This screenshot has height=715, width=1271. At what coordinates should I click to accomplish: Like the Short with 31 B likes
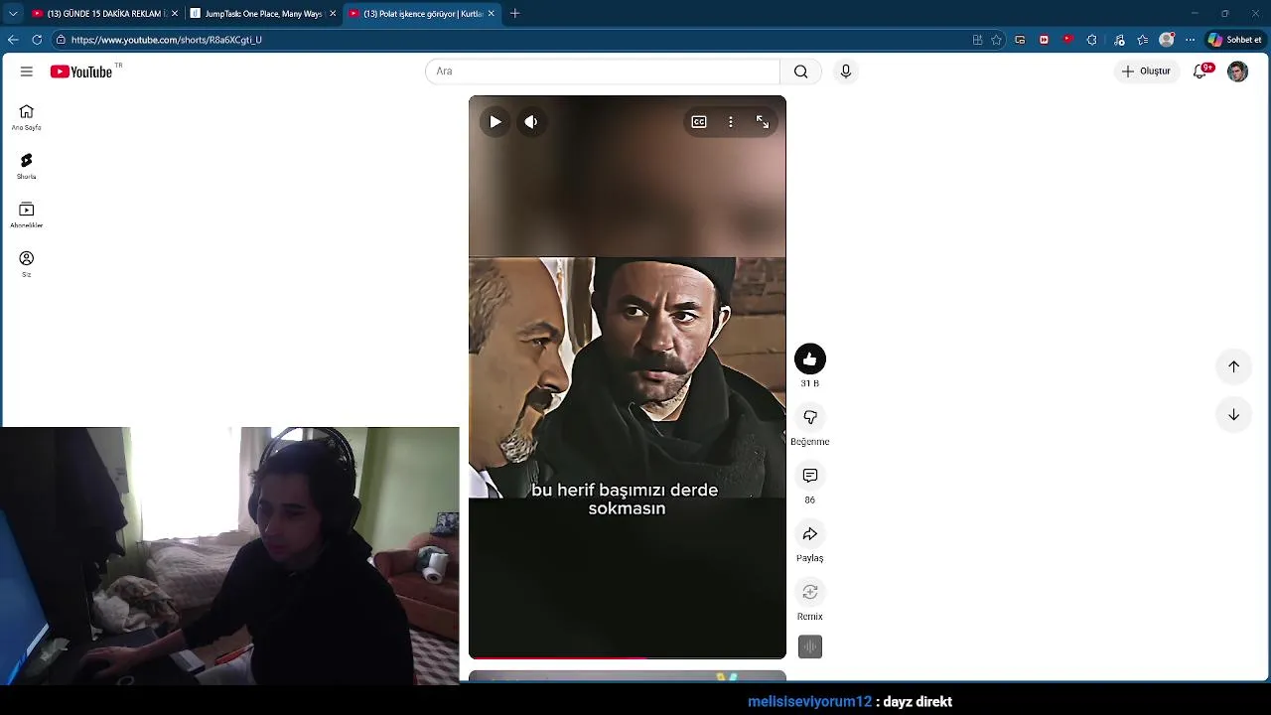click(810, 359)
